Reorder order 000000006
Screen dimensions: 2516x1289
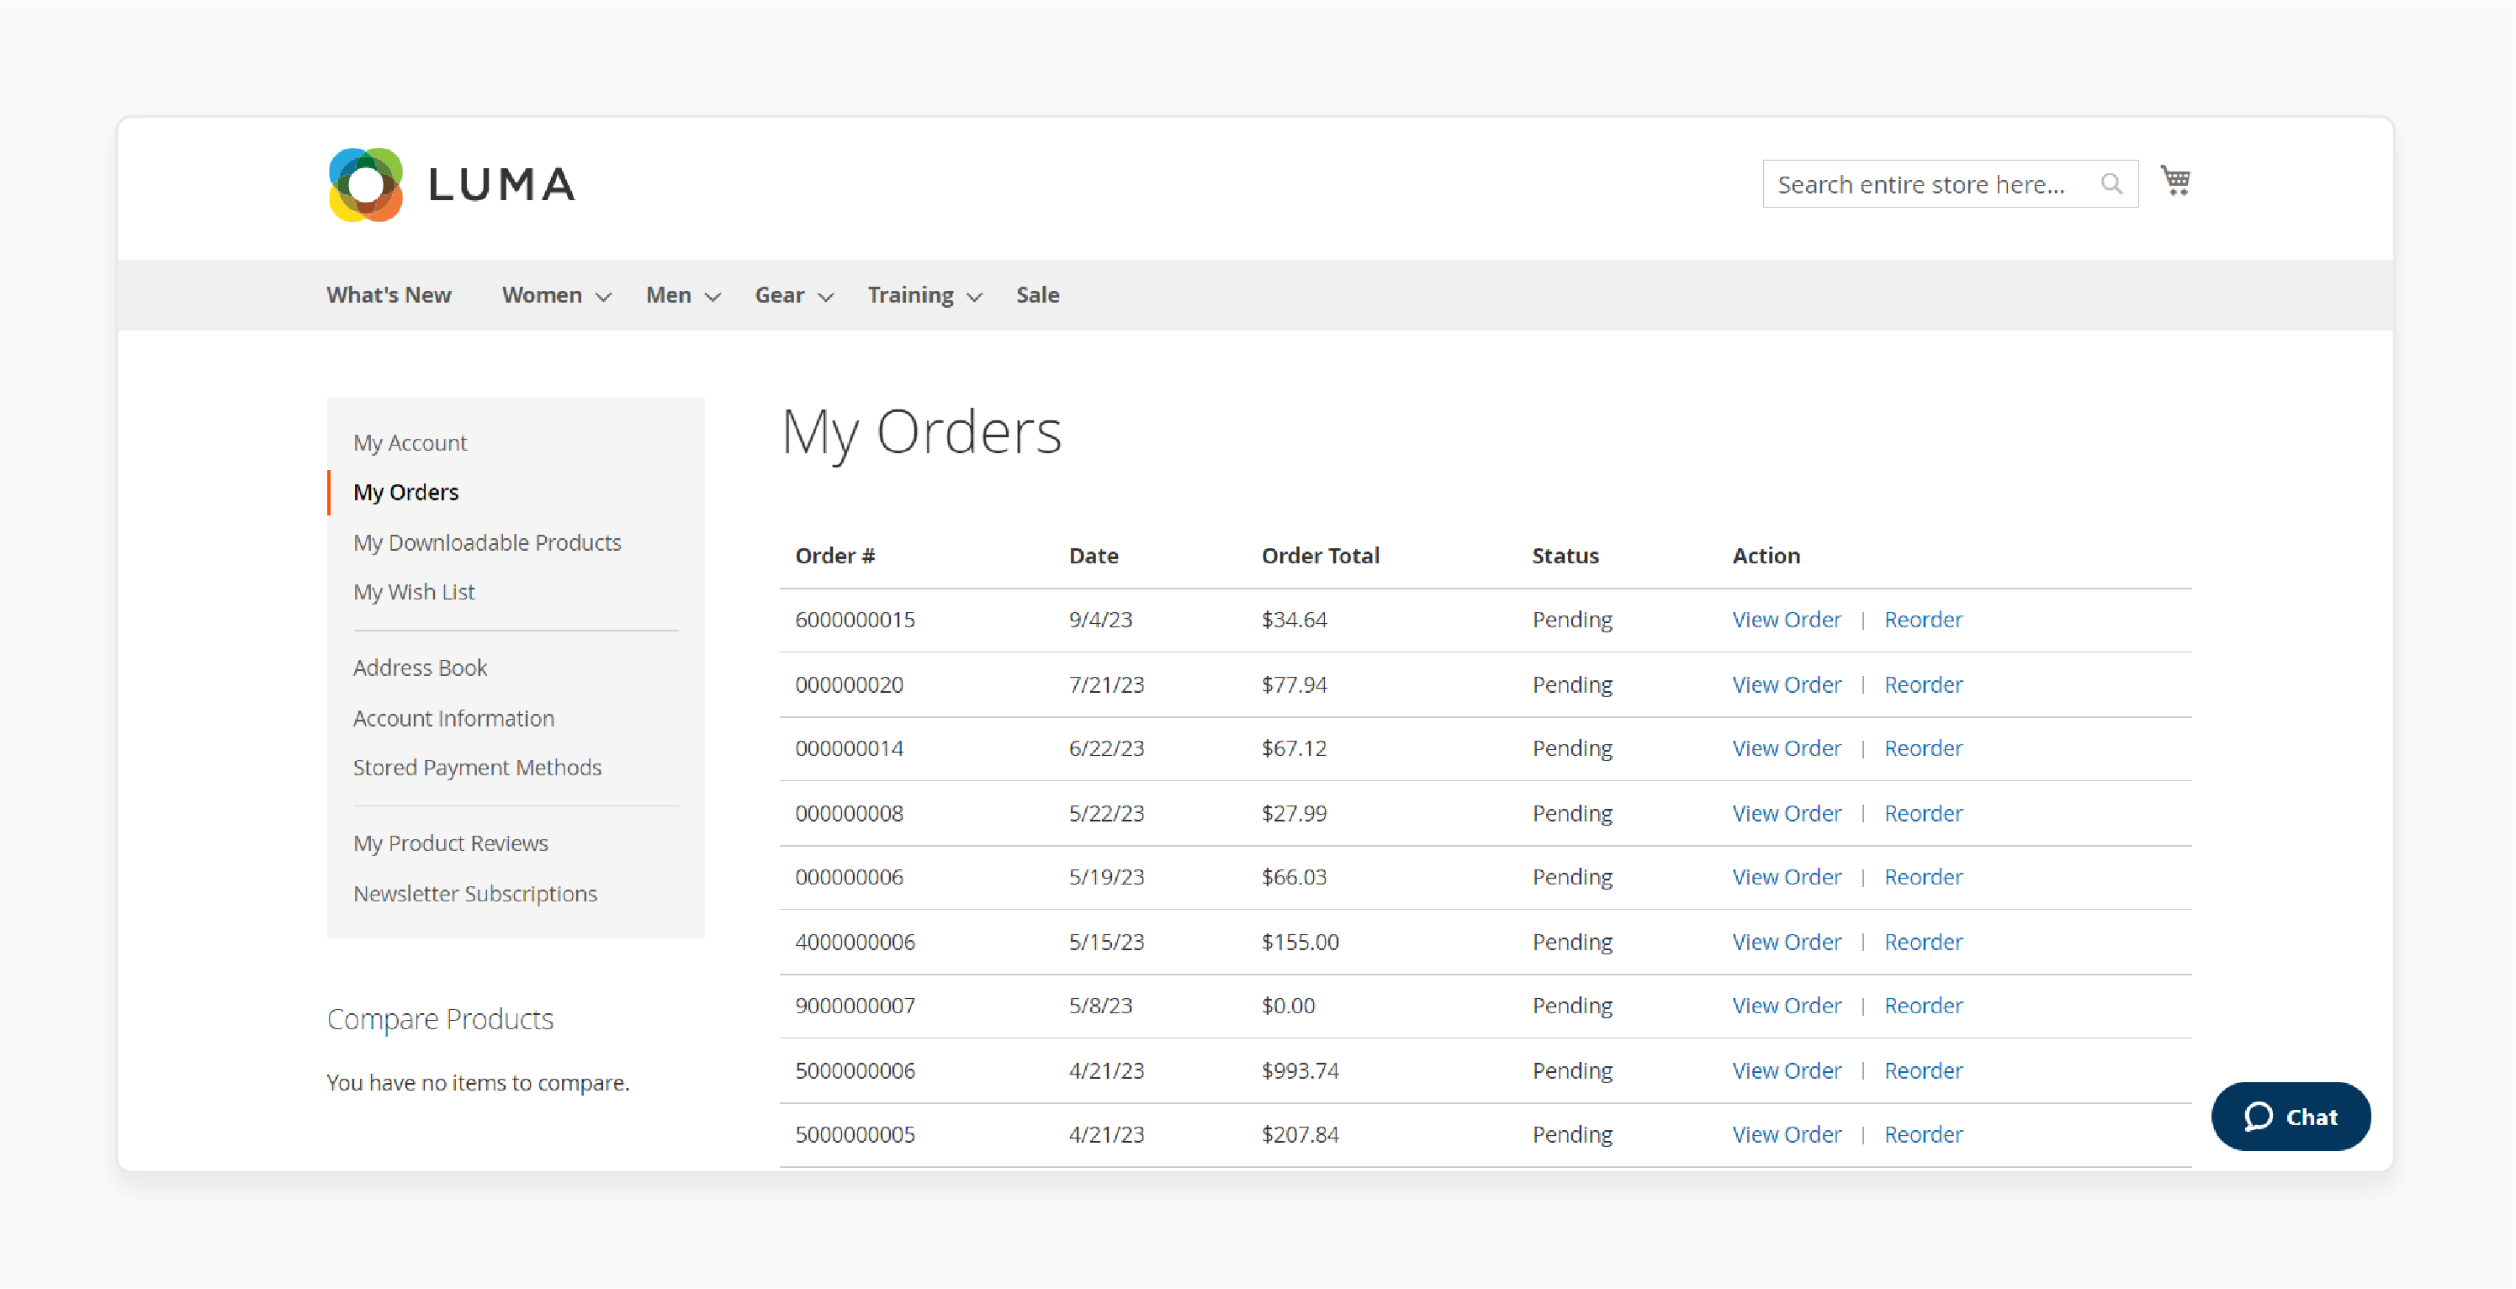[x=1923, y=877]
